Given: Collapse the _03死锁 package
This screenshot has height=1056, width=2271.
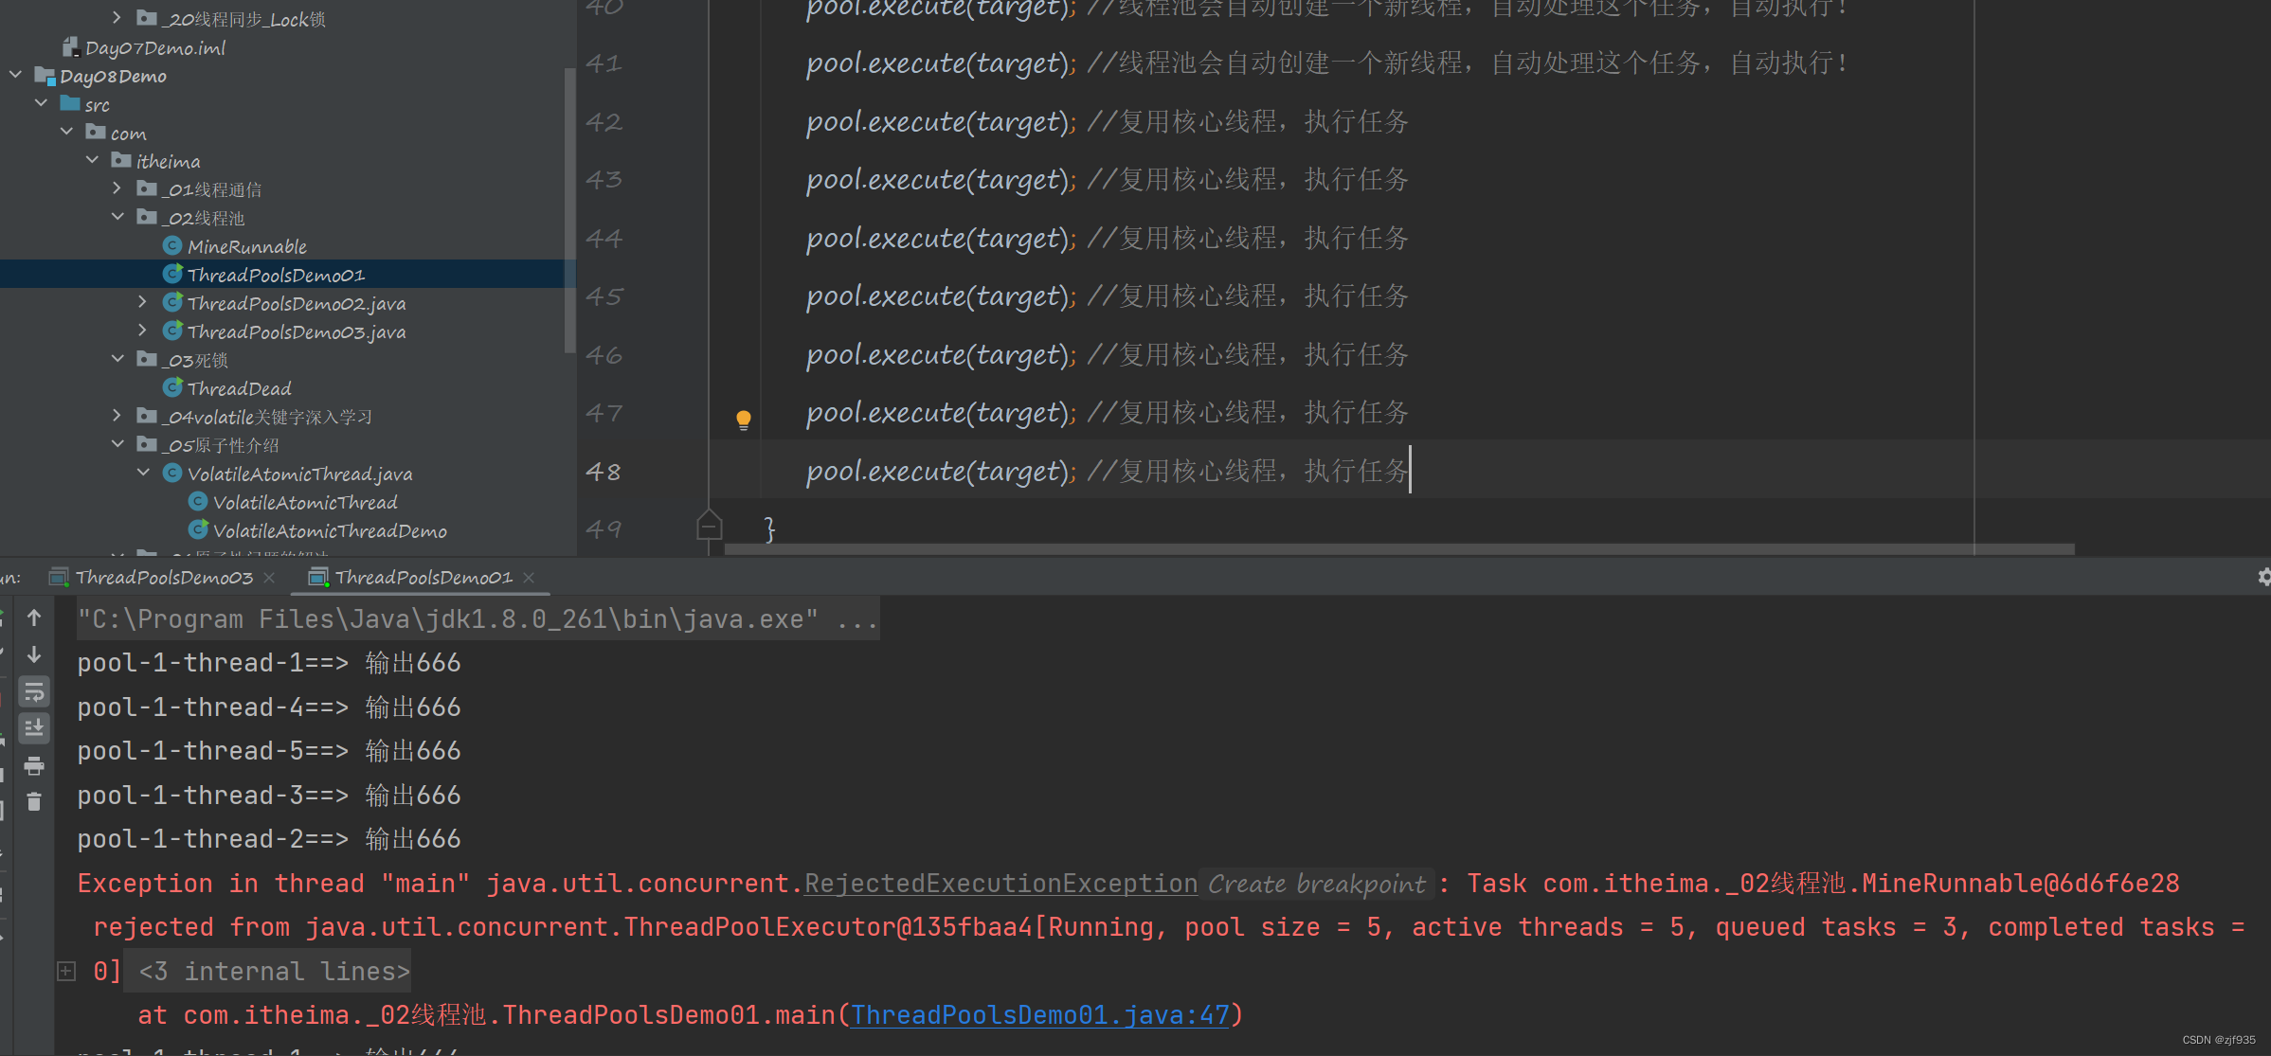Looking at the screenshot, I should coord(117,358).
